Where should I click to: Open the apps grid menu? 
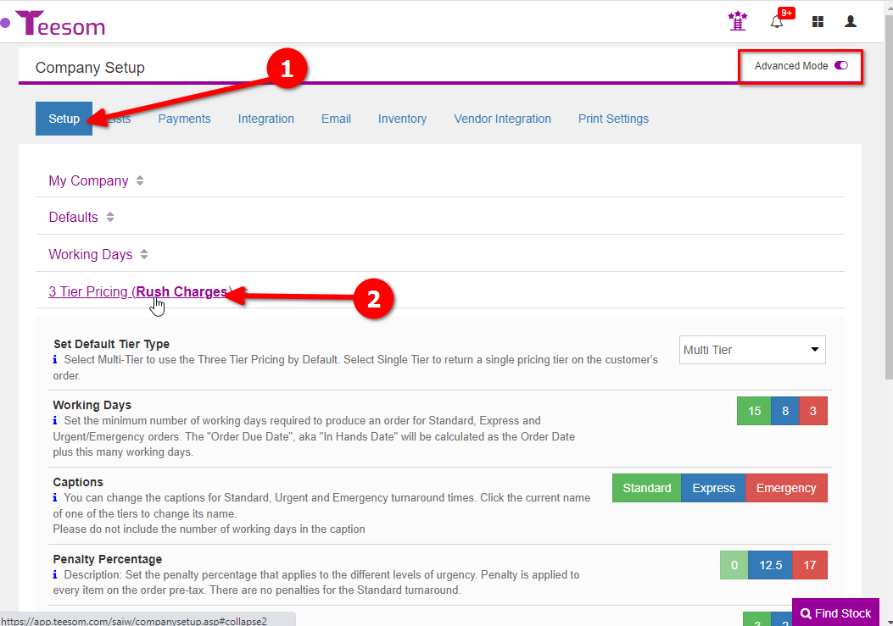pyautogui.click(x=818, y=22)
